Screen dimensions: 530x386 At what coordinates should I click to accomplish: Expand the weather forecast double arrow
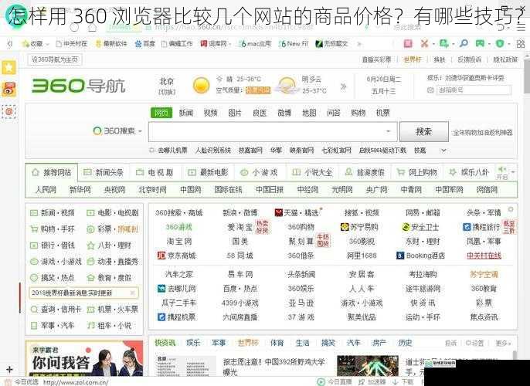point(343,86)
